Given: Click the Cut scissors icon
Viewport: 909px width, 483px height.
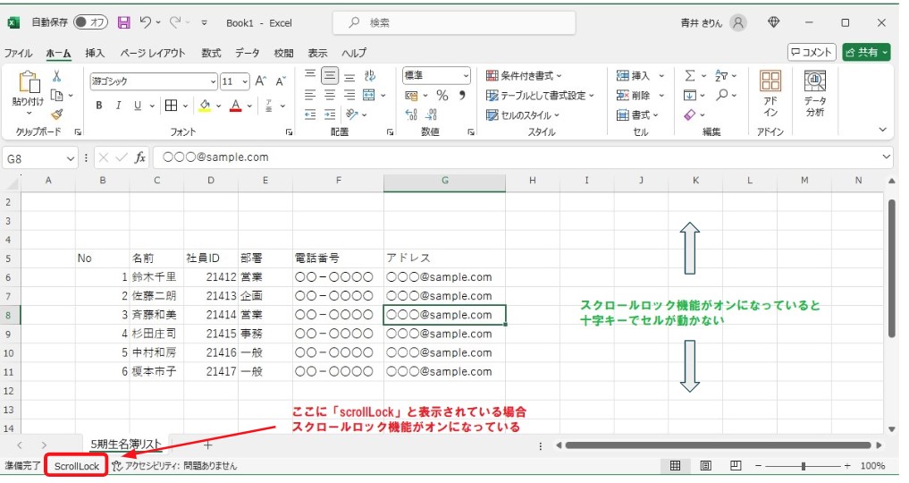Looking at the screenshot, I should 56,77.
